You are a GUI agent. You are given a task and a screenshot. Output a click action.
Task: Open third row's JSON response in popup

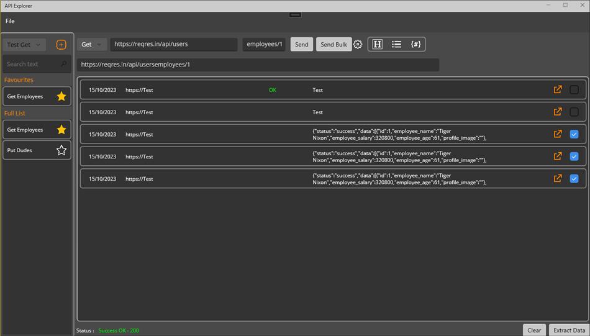coord(558,134)
